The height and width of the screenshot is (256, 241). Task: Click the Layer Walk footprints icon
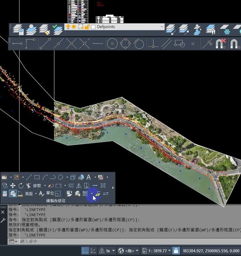pyautogui.click(x=210, y=30)
